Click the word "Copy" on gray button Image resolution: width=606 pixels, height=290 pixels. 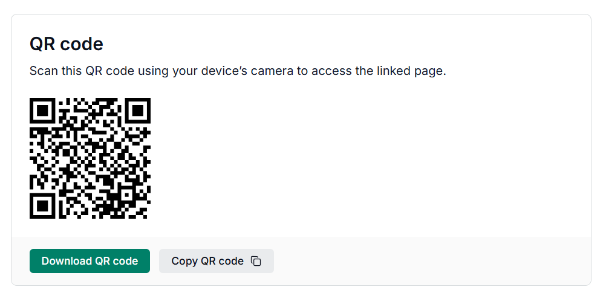pos(184,262)
